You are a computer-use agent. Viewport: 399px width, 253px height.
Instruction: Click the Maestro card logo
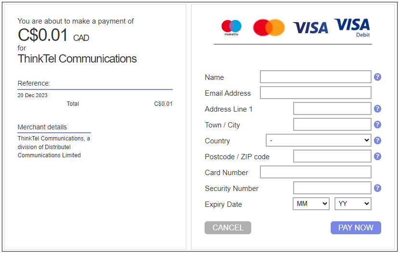coord(231,27)
